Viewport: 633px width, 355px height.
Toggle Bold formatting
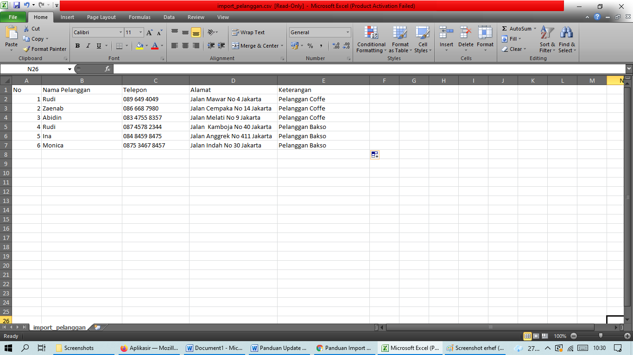click(x=77, y=46)
